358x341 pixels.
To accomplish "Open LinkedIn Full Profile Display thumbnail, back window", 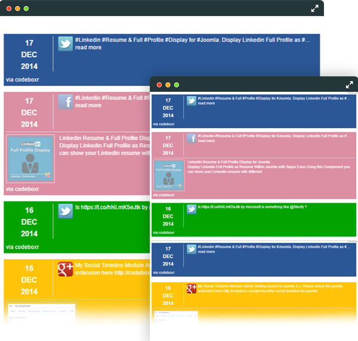I will click(x=30, y=159).
